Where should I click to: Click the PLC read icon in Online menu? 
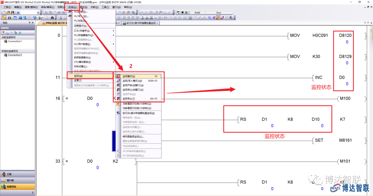click(70, 12)
